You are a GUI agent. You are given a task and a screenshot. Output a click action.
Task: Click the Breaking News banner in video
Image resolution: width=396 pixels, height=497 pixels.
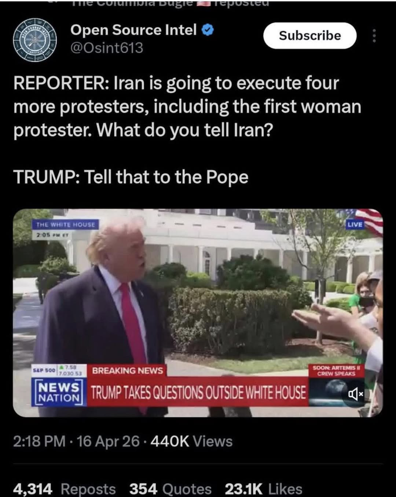tap(128, 370)
